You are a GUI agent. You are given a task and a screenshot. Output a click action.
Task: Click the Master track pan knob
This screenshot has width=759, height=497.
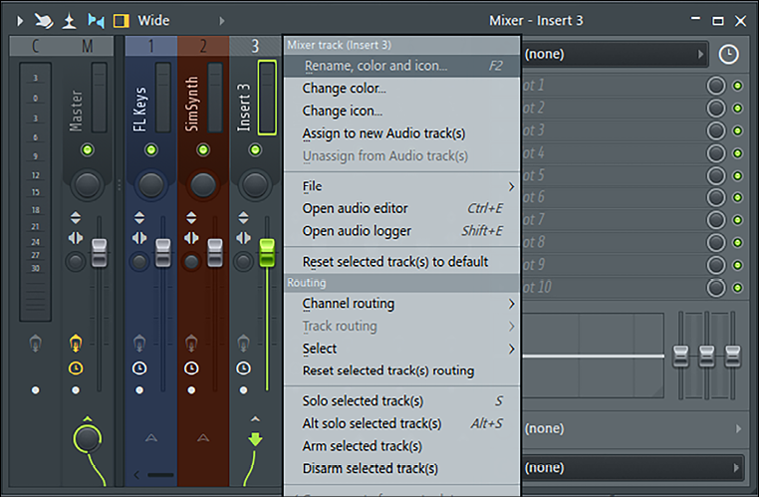[88, 185]
